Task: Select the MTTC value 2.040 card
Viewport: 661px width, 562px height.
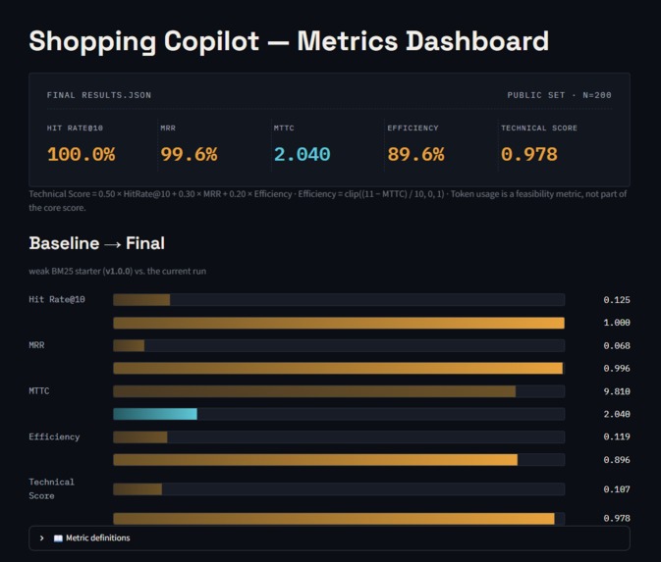Action: pyautogui.click(x=302, y=154)
